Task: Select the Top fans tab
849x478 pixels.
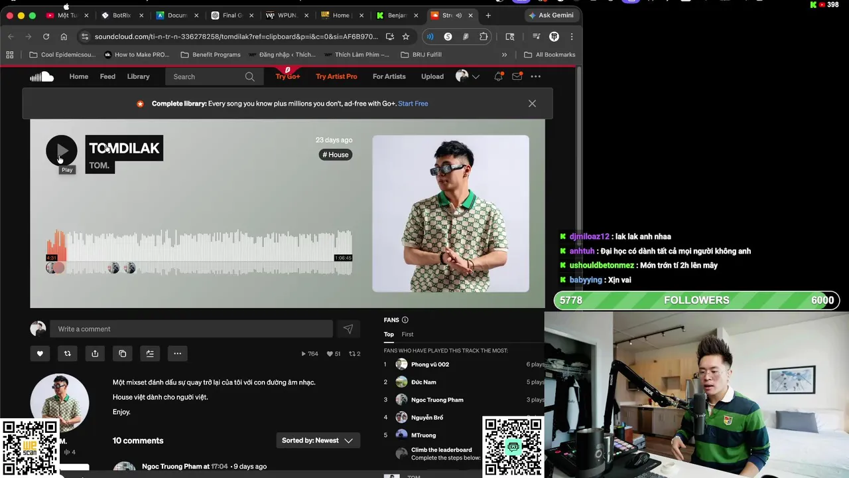Action: pos(389,334)
